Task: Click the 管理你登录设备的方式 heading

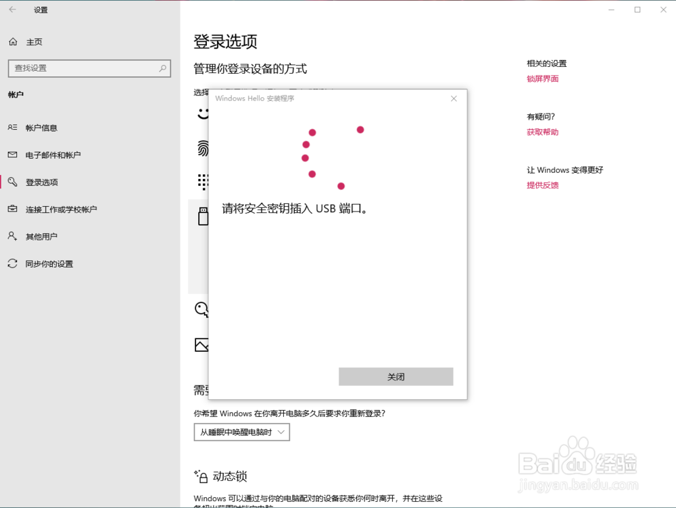Action: pos(250,69)
